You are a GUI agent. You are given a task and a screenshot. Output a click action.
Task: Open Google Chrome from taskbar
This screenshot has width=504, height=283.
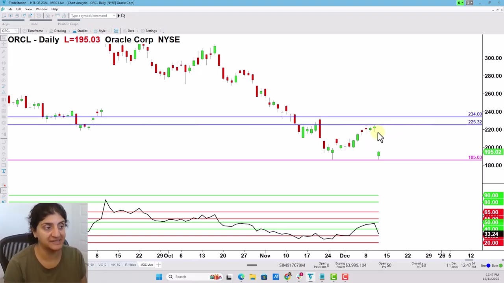[287, 277]
